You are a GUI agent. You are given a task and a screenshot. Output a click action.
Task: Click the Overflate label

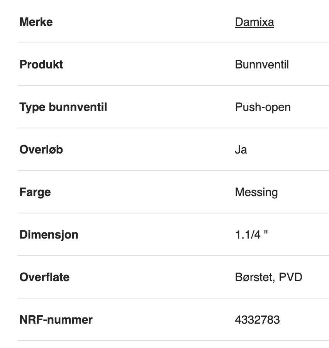click(x=44, y=277)
